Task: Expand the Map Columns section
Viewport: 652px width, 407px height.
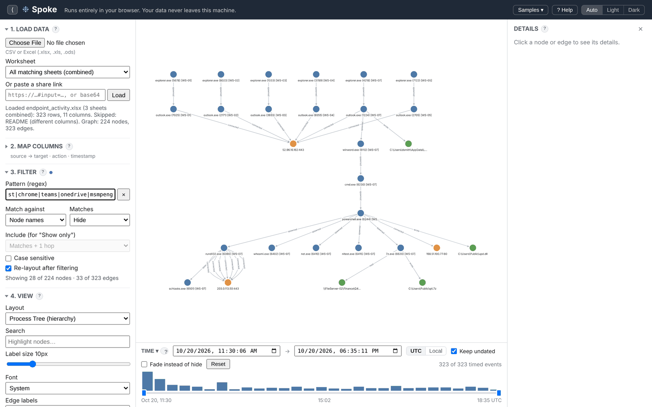Action: [37, 146]
